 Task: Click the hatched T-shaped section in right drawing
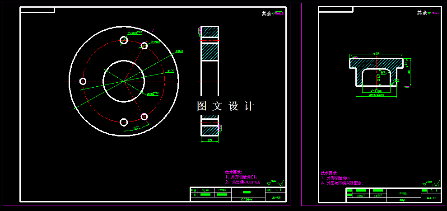[x=377, y=63]
